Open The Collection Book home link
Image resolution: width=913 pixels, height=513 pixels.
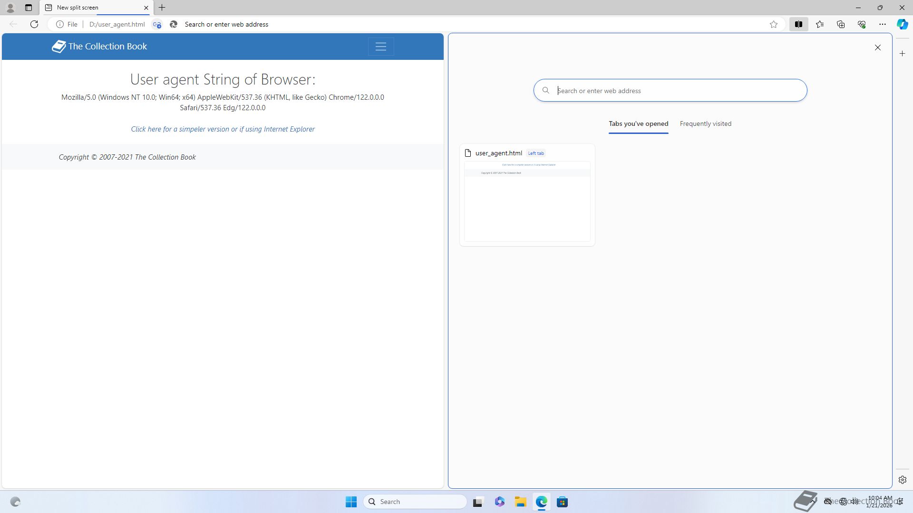[x=99, y=47]
